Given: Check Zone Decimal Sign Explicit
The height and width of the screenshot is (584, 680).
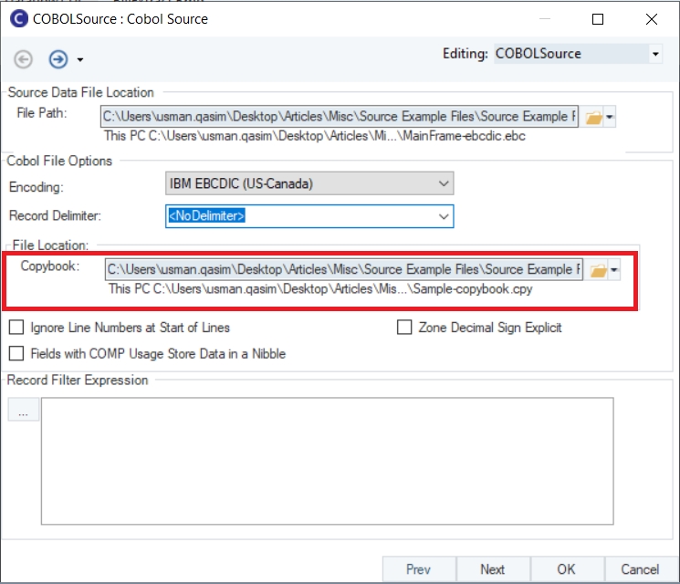Looking at the screenshot, I should click(x=404, y=328).
